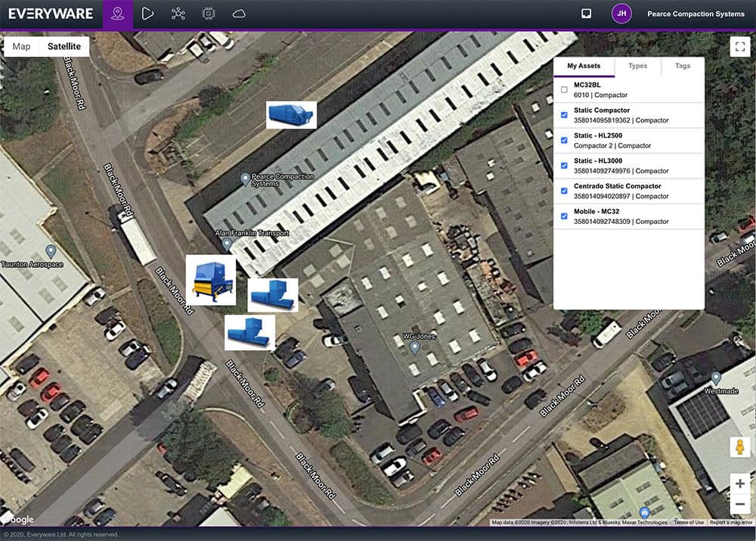756x541 pixels.
Task: Click the Taunton Aerospace map pin
Action: pos(51,251)
